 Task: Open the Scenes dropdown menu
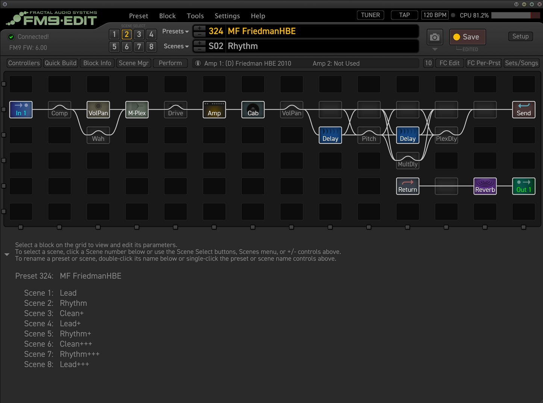click(176, 46)
